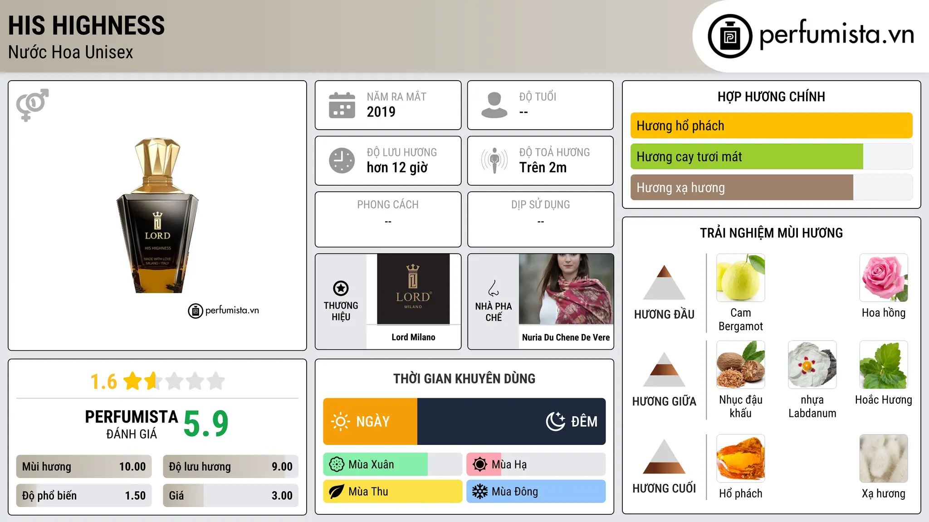Click the Trải nghiệm mùi hương heading

coord(771,233)
